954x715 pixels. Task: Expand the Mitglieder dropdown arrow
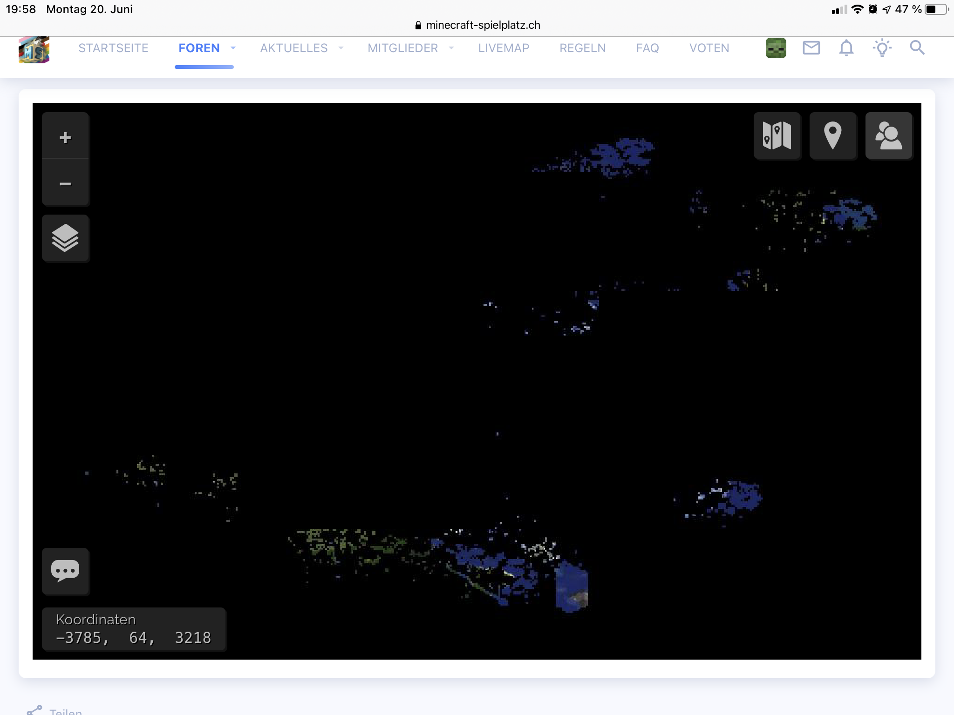pos(451,48)
